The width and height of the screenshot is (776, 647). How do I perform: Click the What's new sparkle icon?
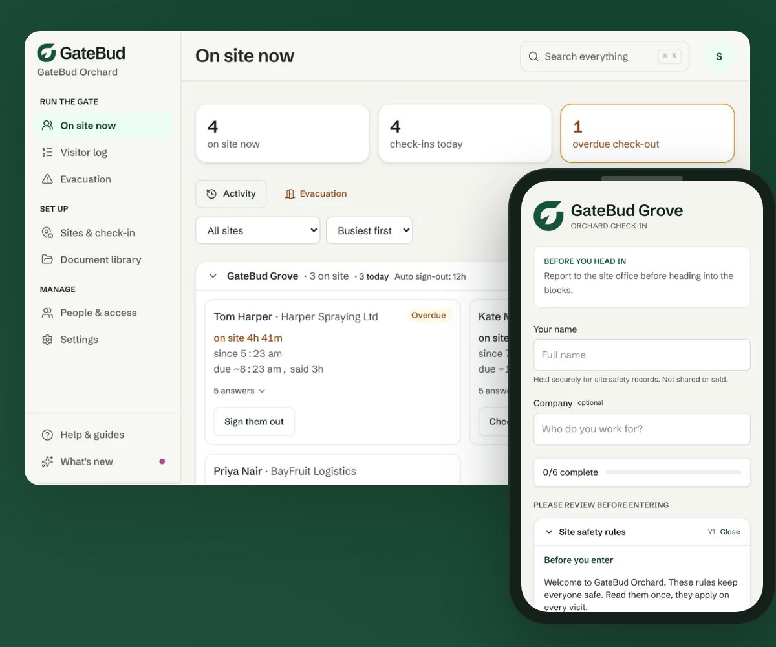(47, 461)
